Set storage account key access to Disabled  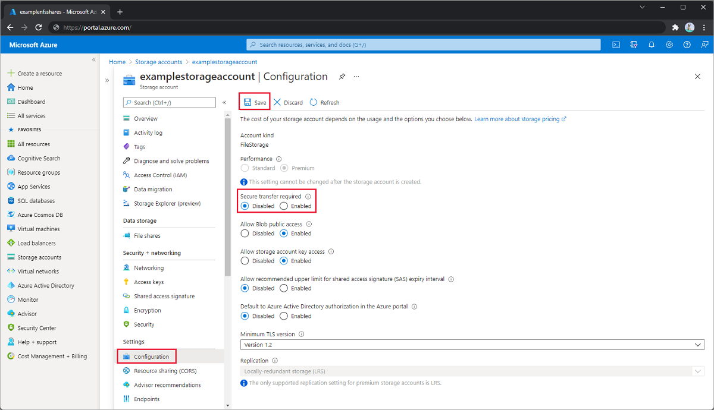(257, 261)
